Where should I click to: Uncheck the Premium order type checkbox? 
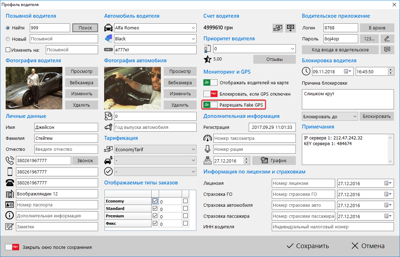click(155, 216)
